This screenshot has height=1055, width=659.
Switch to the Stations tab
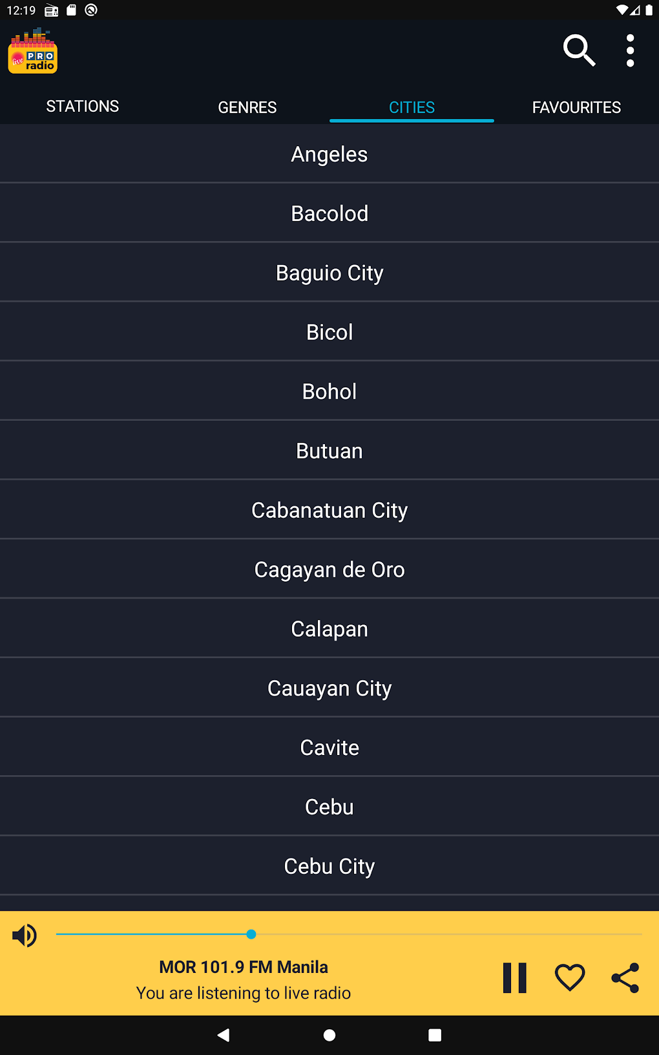[x=83, y=107]
